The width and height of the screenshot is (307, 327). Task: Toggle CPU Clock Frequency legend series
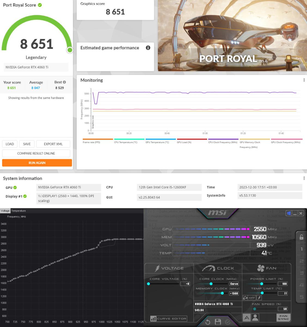223,141
